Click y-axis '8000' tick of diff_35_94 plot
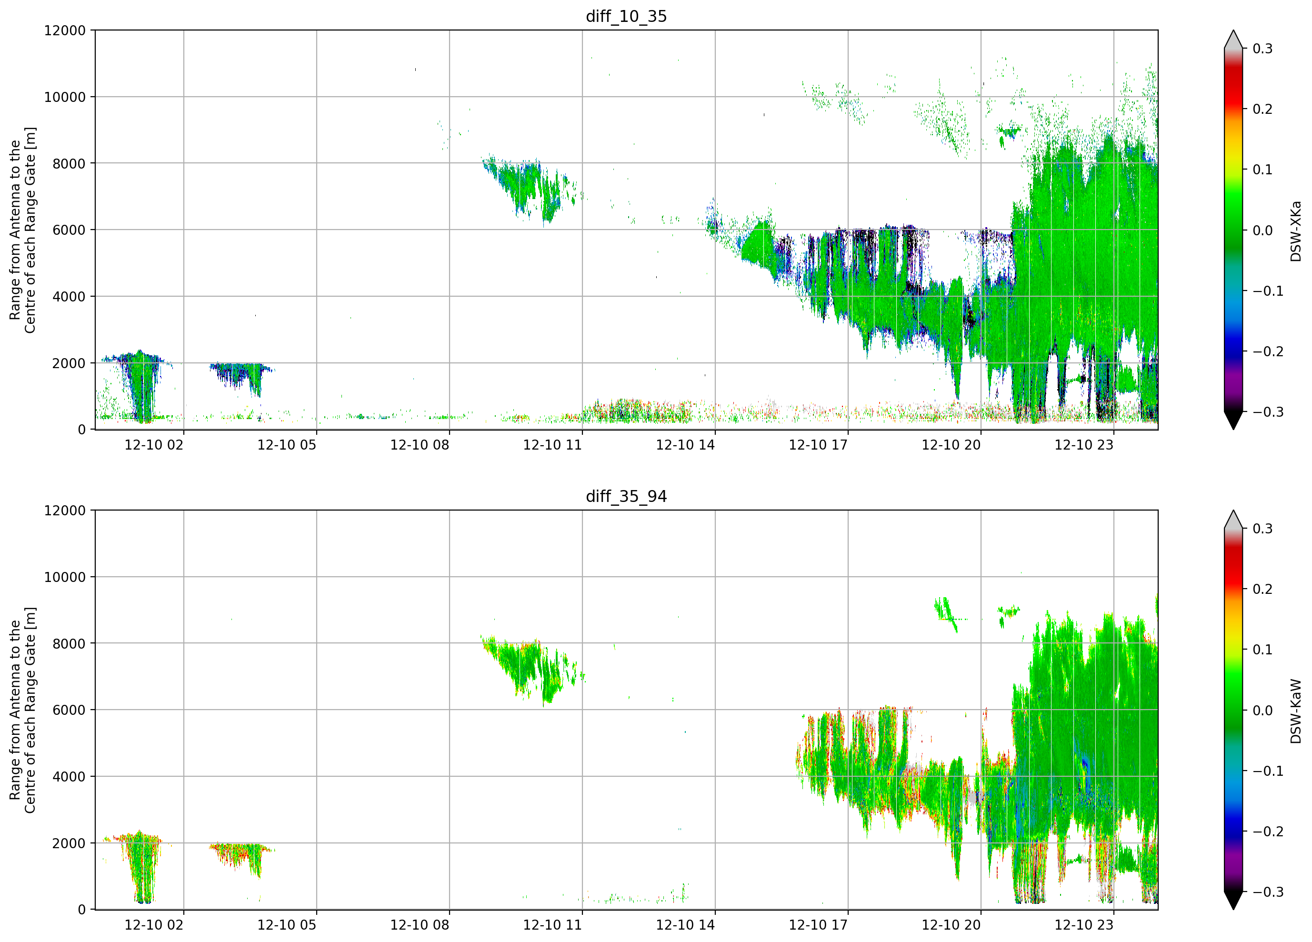1312x942 pixels. pos(69,643)
